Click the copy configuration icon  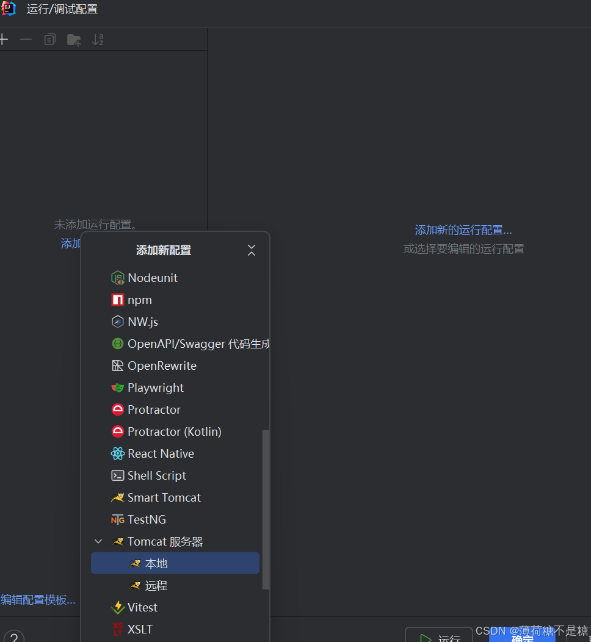click(49, 39)
